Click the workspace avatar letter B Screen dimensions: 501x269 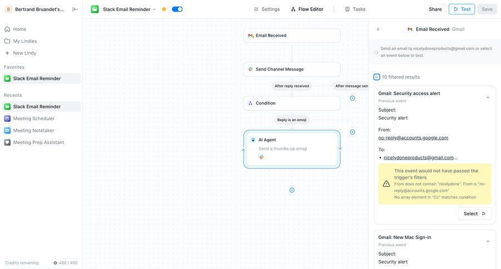click(x=8, y=9)
